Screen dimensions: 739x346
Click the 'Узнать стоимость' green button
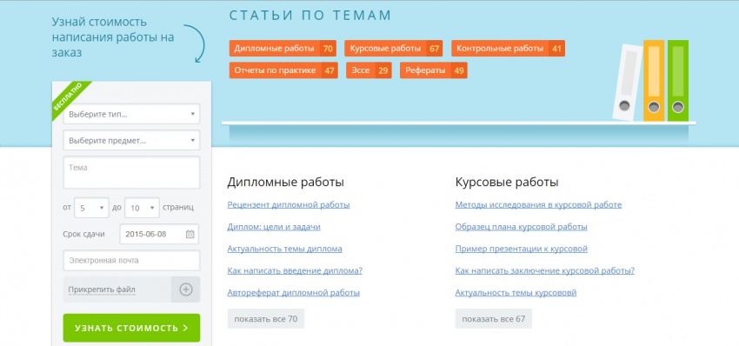click(131, 328)
